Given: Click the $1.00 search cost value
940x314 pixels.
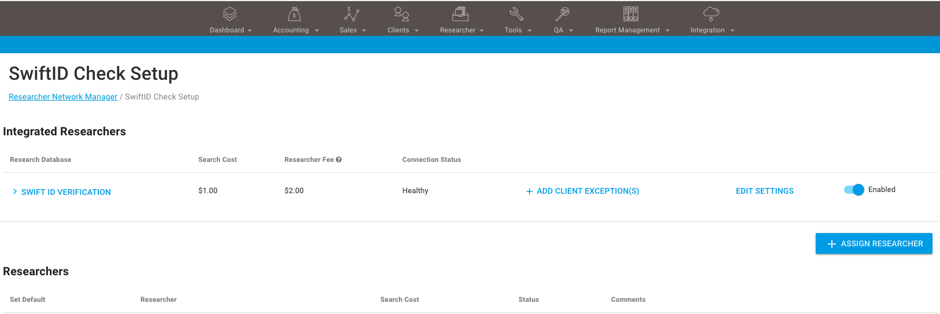Looking at the screenshot, I should tap(208, 190).
